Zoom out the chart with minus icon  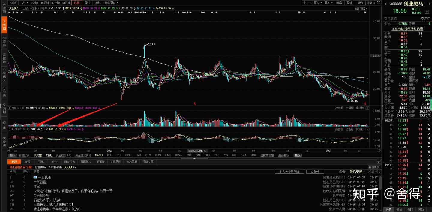click(x=309, y=3)
